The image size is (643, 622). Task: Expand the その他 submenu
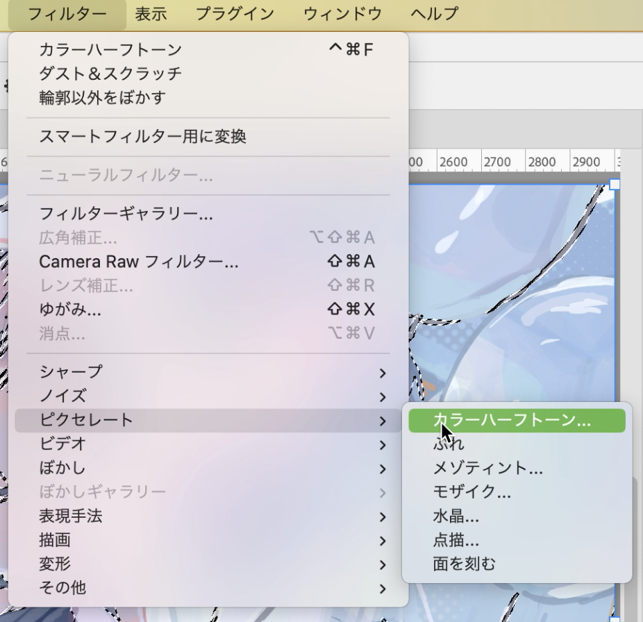[x=208, y=588]
